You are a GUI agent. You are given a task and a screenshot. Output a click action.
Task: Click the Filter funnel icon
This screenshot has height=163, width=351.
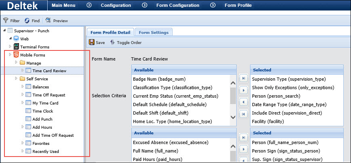(6, 21)
